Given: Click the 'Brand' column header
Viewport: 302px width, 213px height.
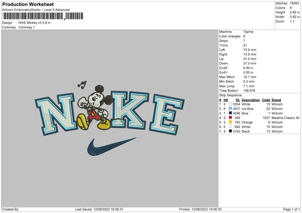Looking at the screenshot, I should [x=276, y=100].
